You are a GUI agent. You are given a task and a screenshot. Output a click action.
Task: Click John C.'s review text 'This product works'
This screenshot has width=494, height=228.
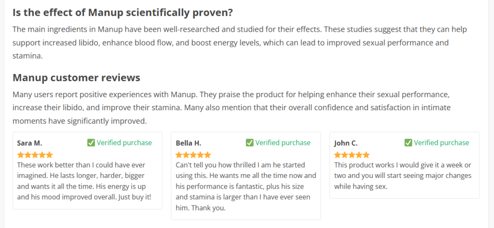(x=403, y=176)
